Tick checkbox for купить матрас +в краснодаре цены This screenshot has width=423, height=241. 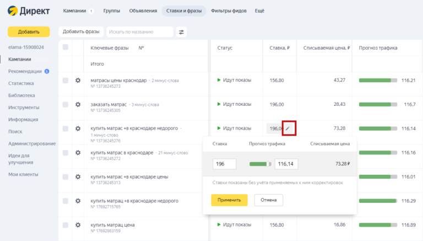click(66, 176)
